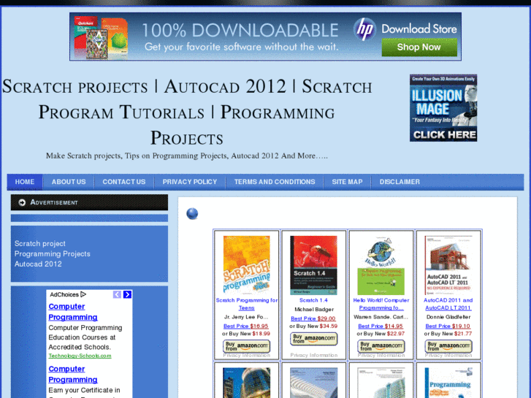Open the Privacy Policy page
The image size is (531, 398).
tap(190, 182)
